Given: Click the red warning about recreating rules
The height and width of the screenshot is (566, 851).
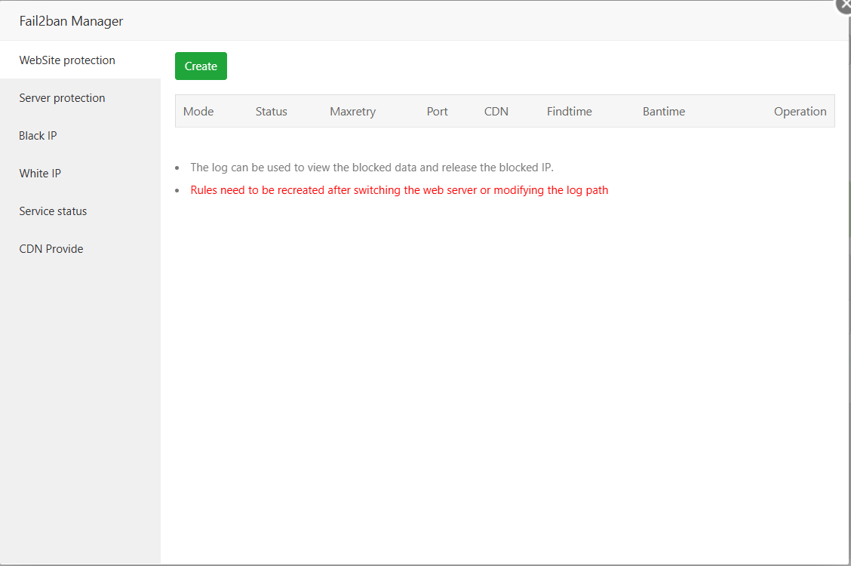Looking at the screenshot, I should tap(399, 189).
